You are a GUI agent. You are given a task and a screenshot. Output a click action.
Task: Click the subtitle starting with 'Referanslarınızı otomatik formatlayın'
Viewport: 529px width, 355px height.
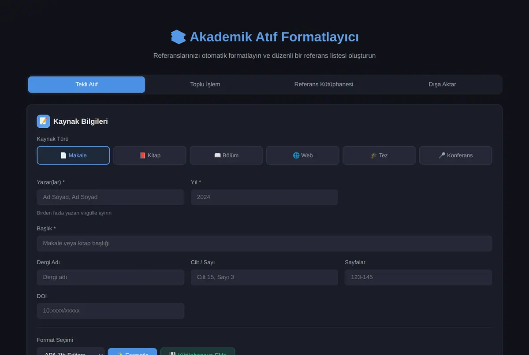264,56
